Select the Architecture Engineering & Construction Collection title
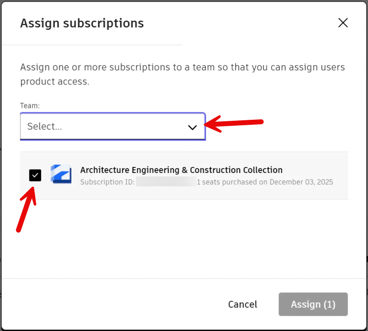Image resolution: width=368 pixels, height=331 pixels. click(x=181, y=170)
